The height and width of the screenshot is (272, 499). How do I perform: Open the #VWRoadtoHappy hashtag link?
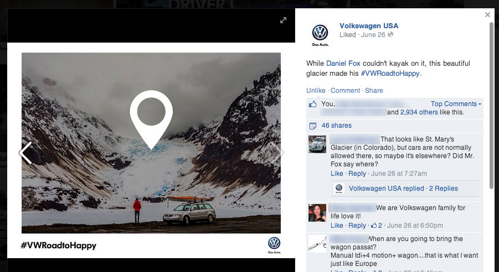point(390,74)
